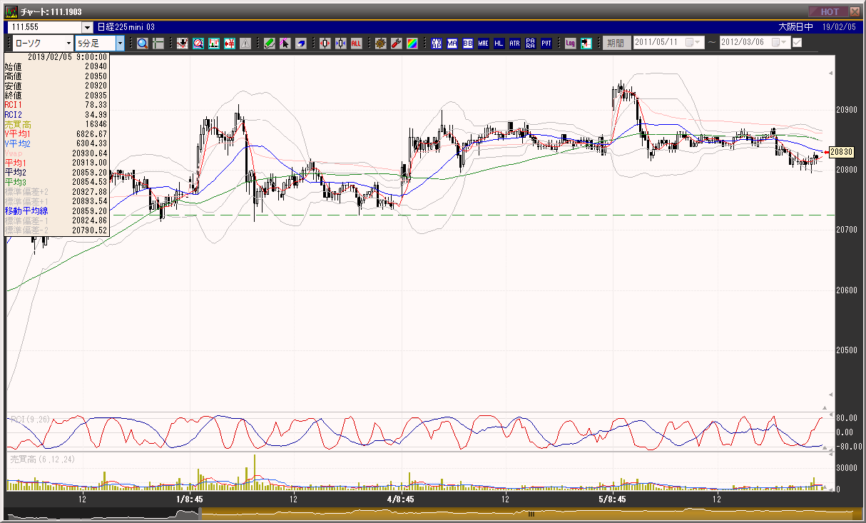The image size is (866, 523).
Task: Open the symbol code dropdown arrow
Action: (x=88, y=26)
